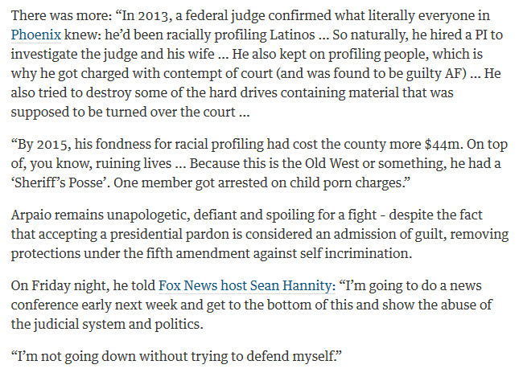Follow the Fox News host Sean Hannity link
The height and width of the screenshot is (381, 519).
click(x=246, y=286)
